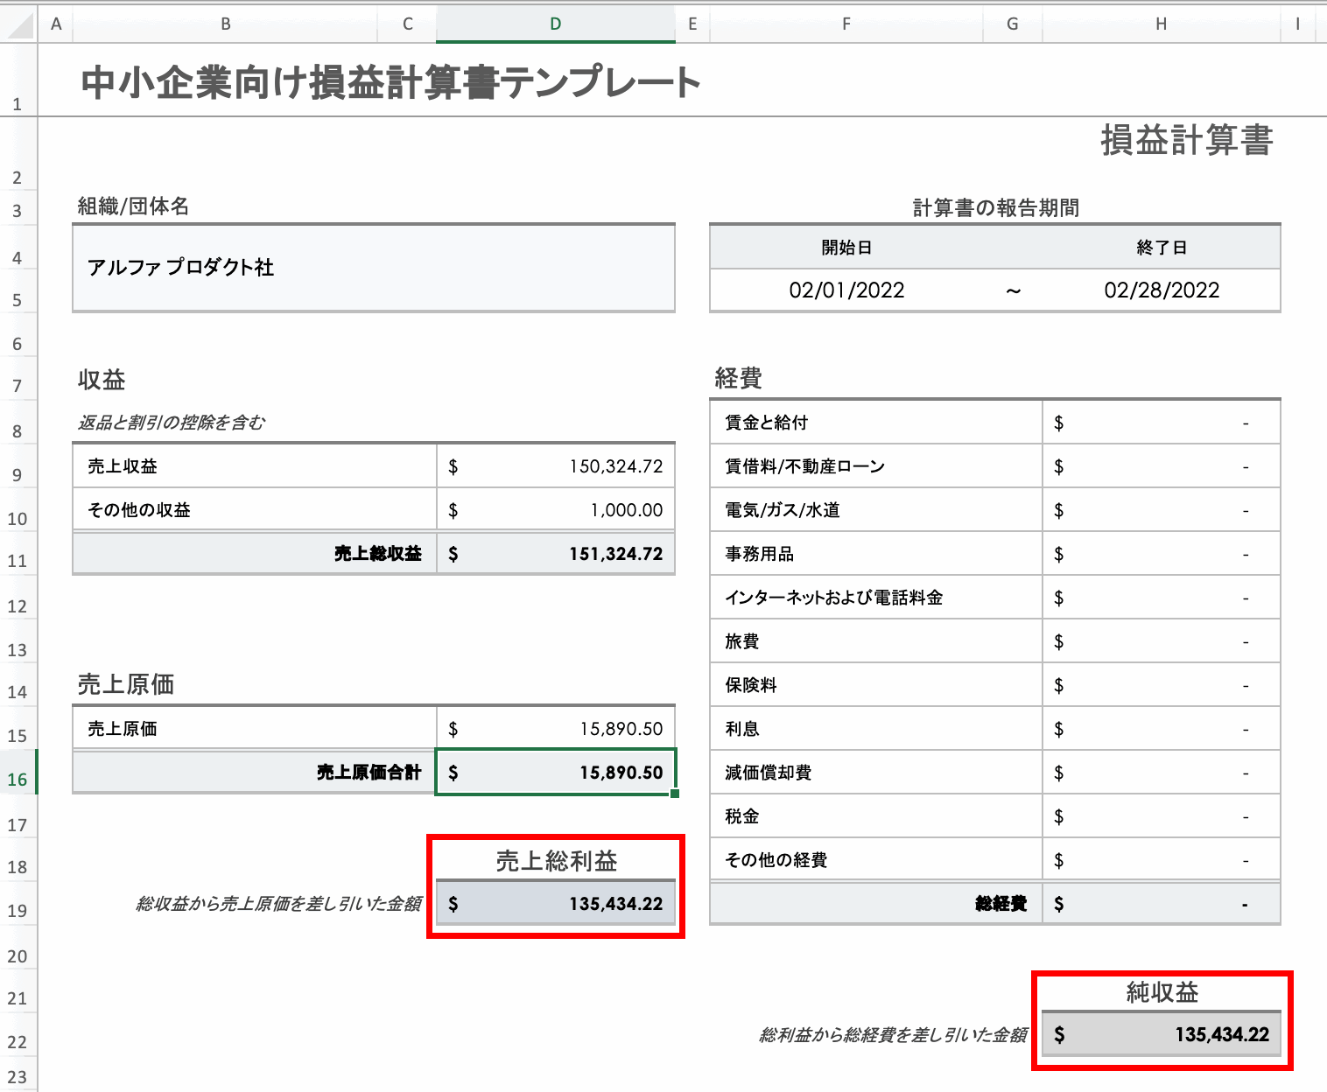
Task: Select the 賃金と給付 expense amount cell
Action: pyautogui.click(x=1162, y=422)
